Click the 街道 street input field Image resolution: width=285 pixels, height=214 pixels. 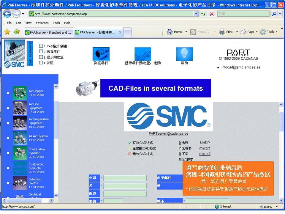click(x=125, y=193)
